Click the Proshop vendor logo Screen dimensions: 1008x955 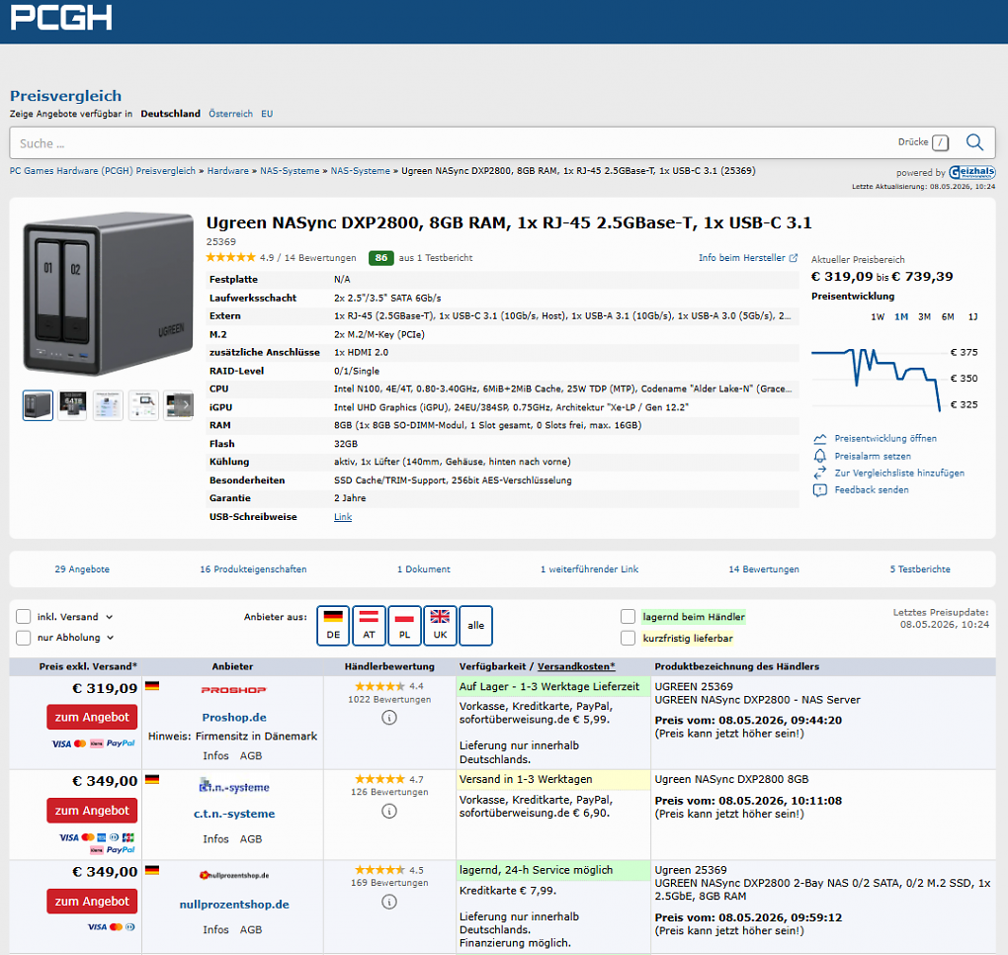pos(233,690)
